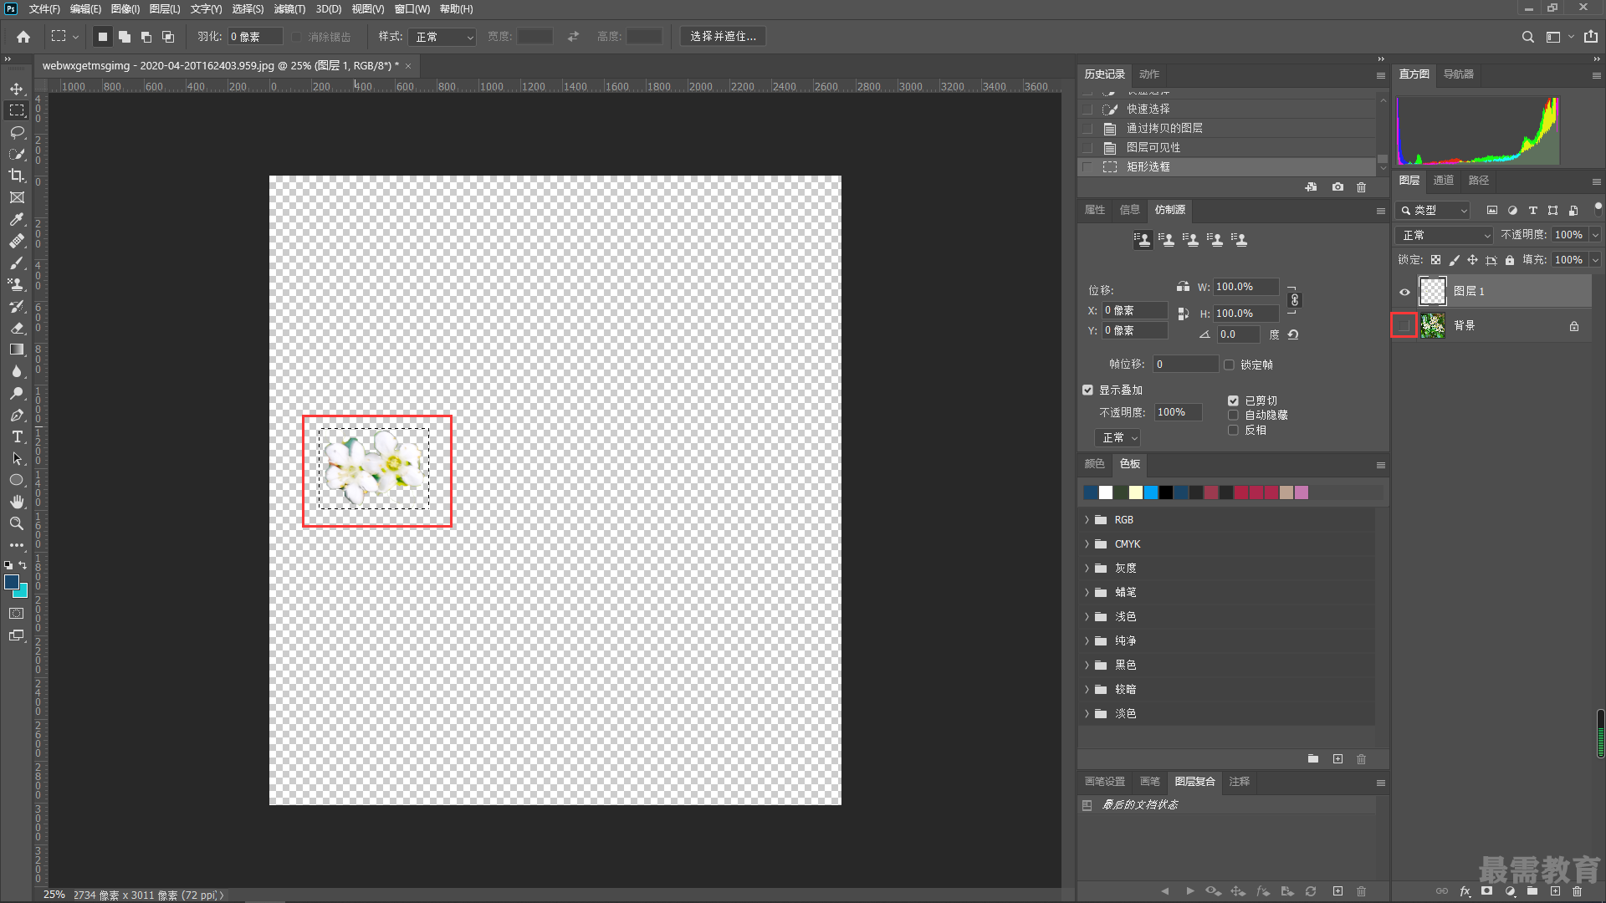This screenshot has width=1606, height=903.
Task: Toggle the width-height link icon in 仿制源
Action: (1294, 300)
